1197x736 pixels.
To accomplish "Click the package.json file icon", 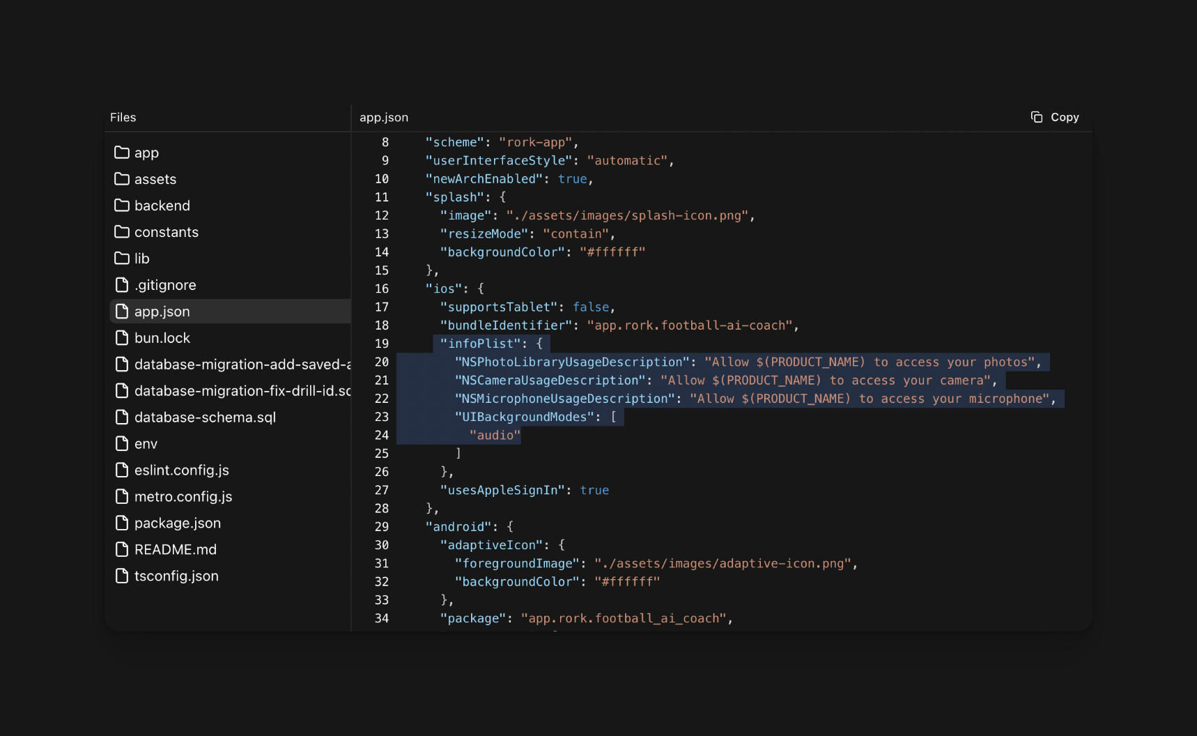I will pos(122,523).
